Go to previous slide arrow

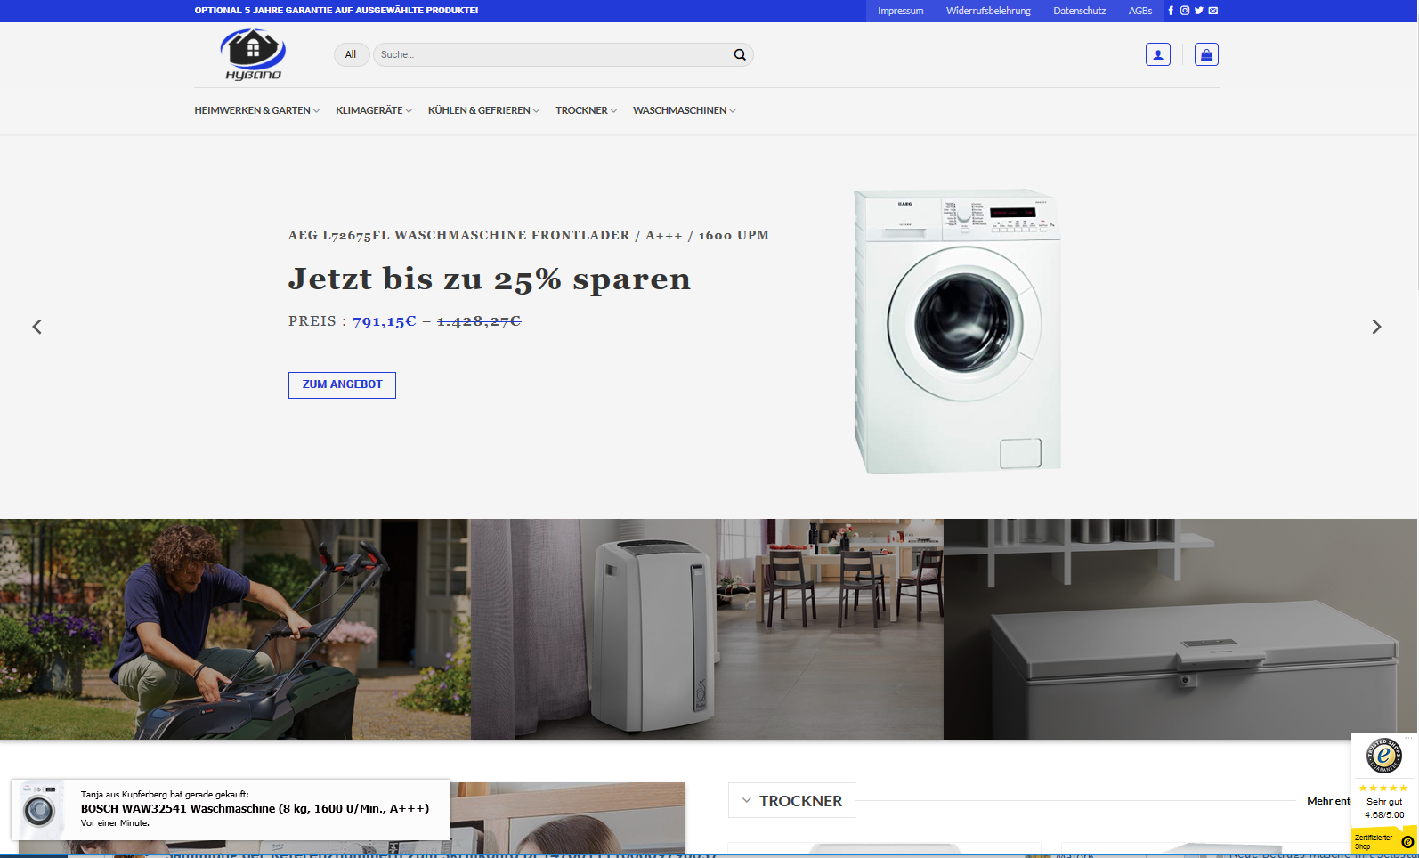pos(37,327)
